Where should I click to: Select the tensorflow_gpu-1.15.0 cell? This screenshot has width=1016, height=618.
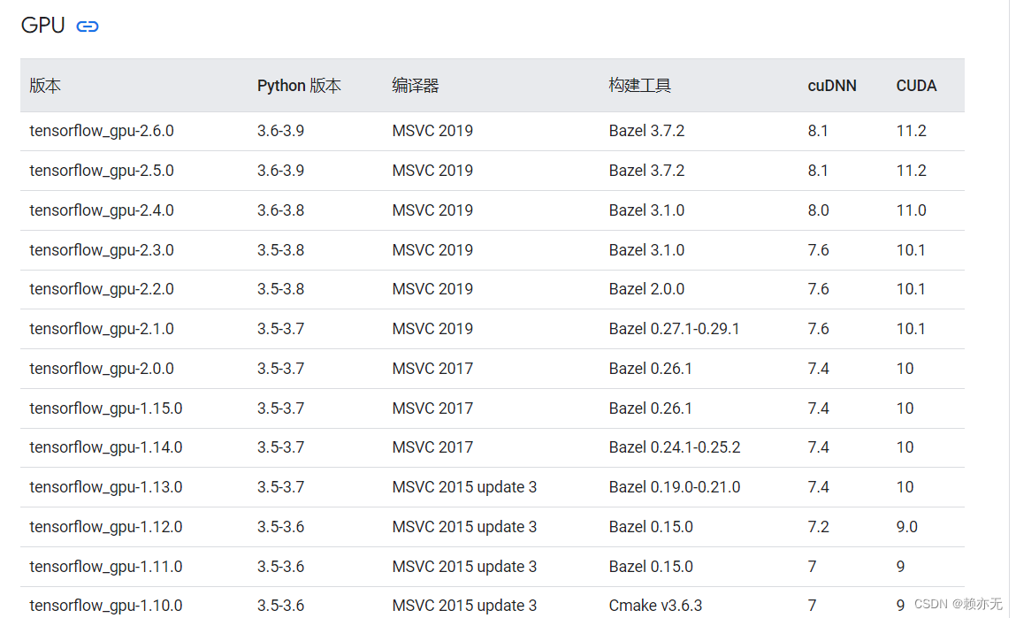(x=106, y=408)
